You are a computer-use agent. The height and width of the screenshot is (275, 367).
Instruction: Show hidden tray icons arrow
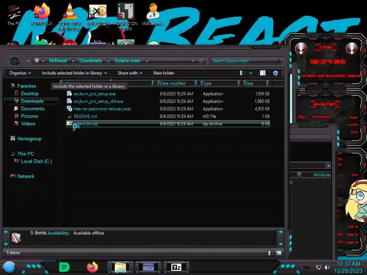(x=307, y=267)
